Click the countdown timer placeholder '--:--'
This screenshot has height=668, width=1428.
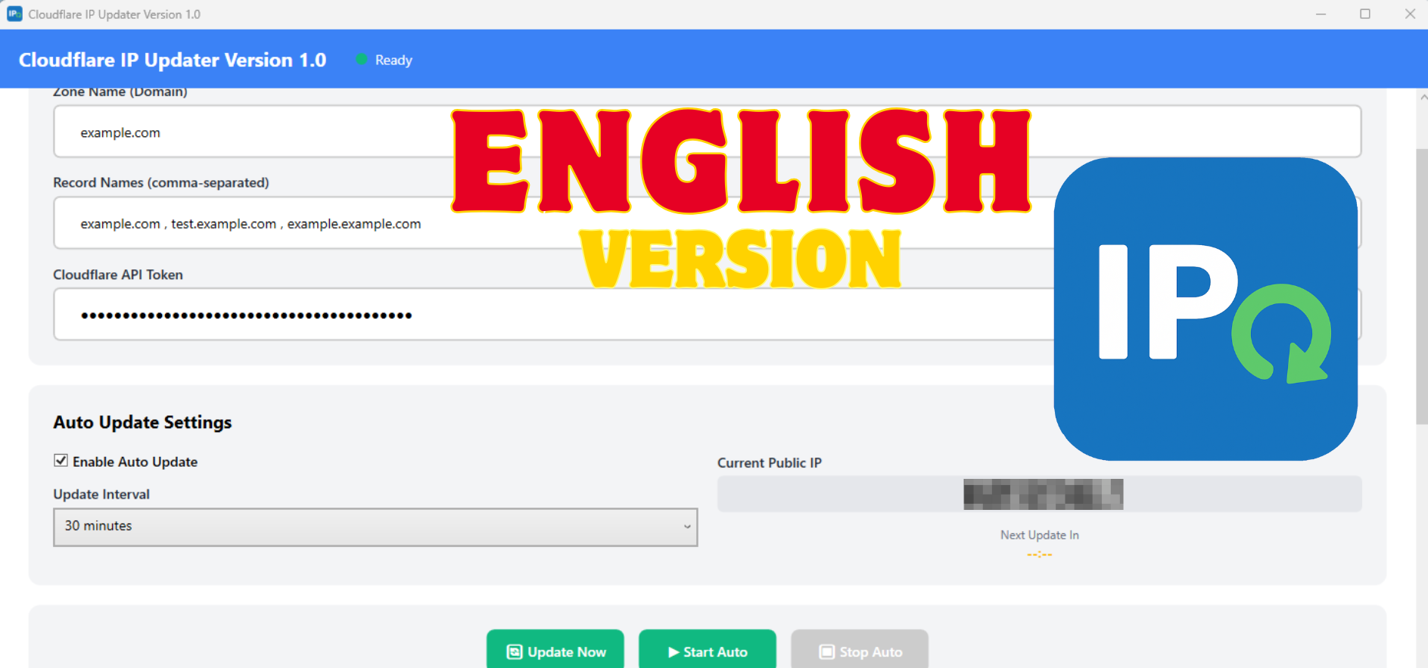[x=1040, y=555]
